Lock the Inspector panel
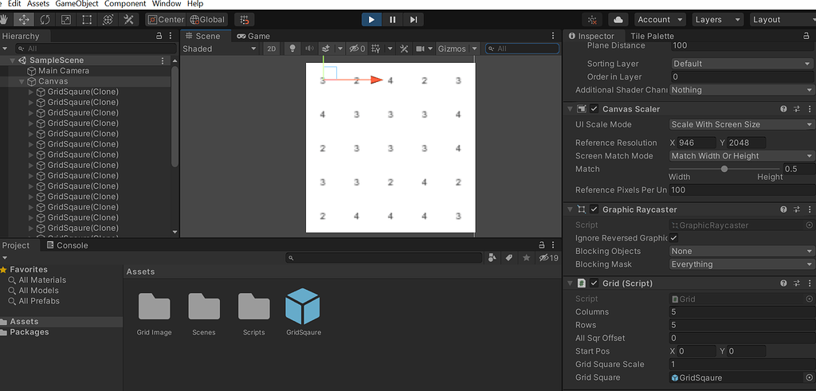Screen dimensions: 816x391 (x=806, y=36)
